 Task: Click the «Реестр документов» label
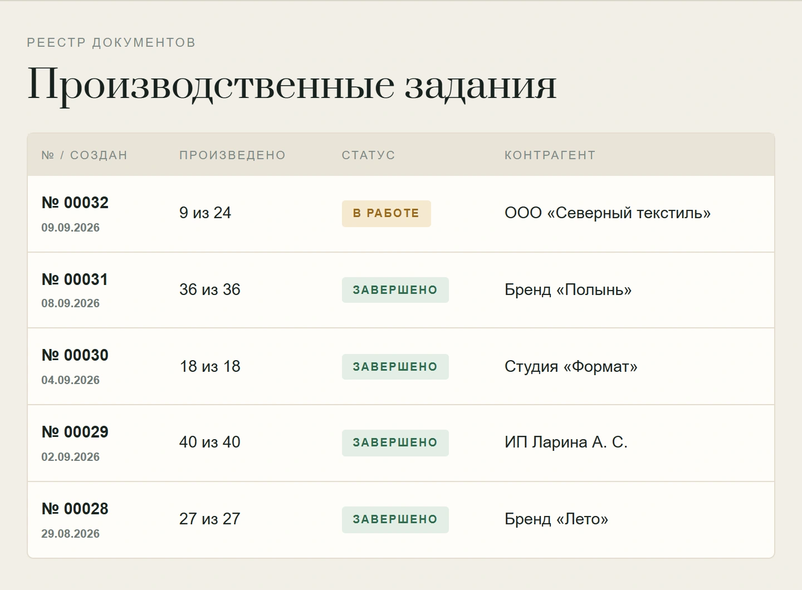tap(111, 43)
